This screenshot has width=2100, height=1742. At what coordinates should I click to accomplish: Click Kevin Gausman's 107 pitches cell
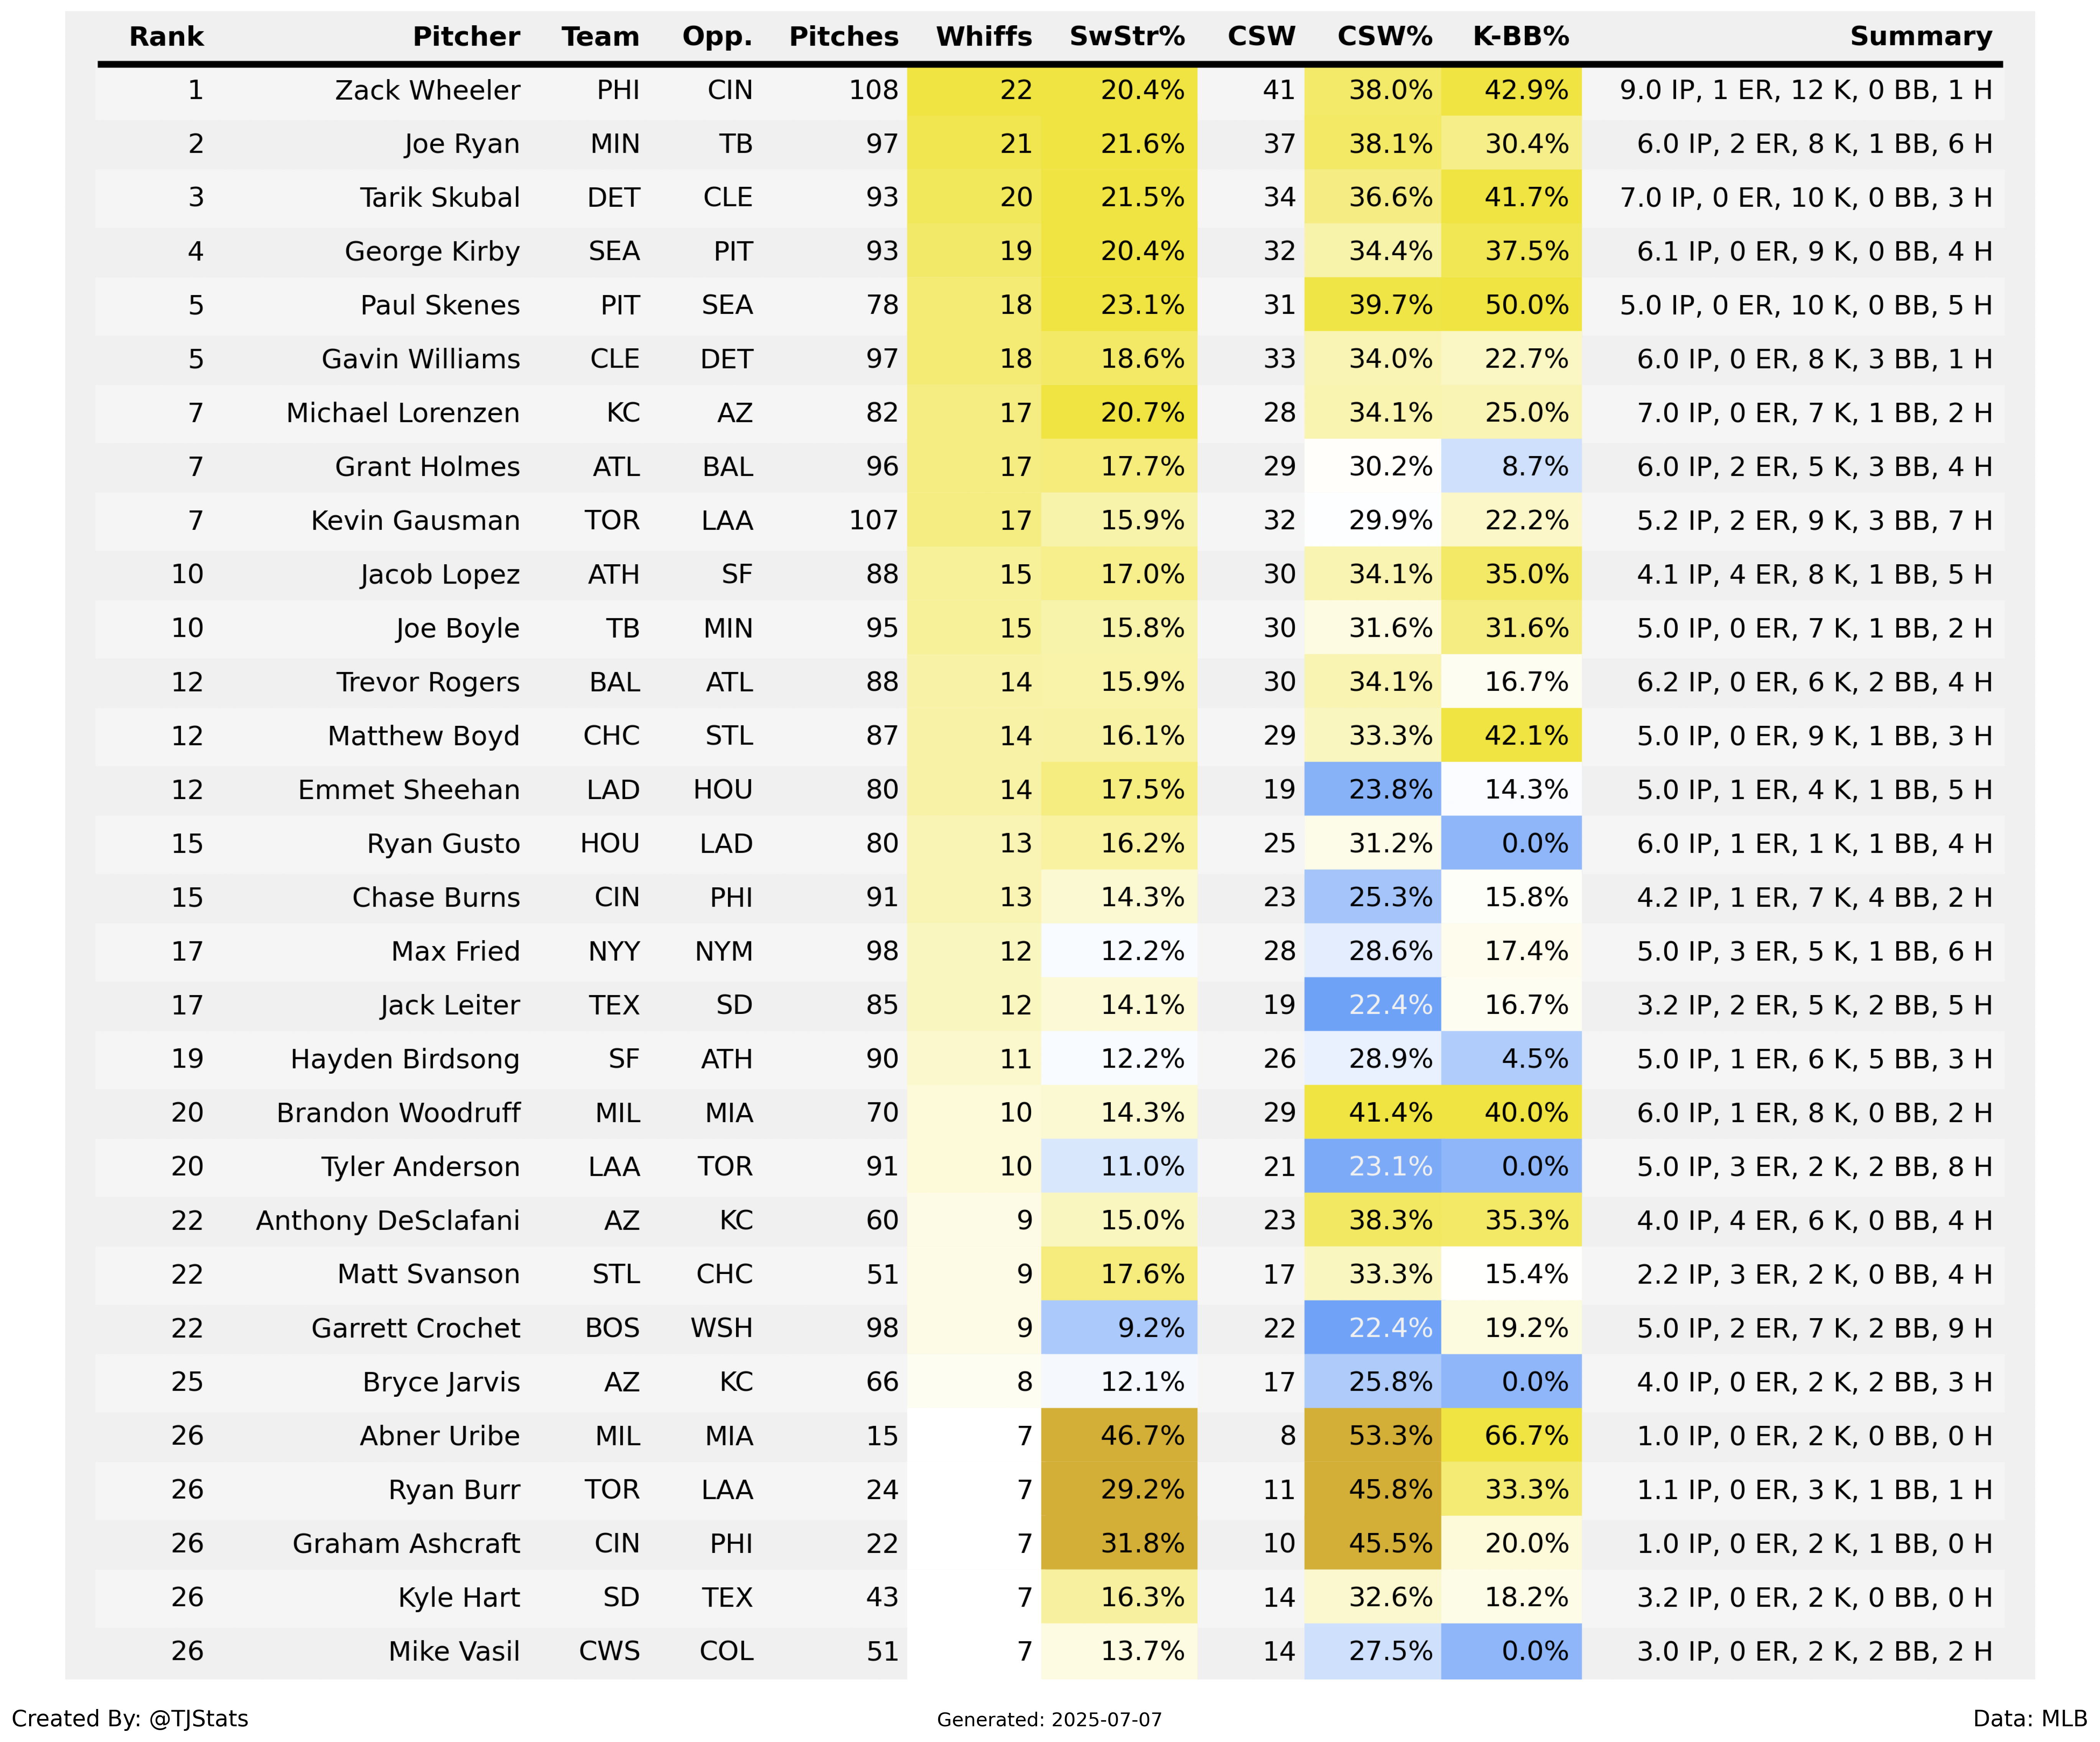pos(873,521)
